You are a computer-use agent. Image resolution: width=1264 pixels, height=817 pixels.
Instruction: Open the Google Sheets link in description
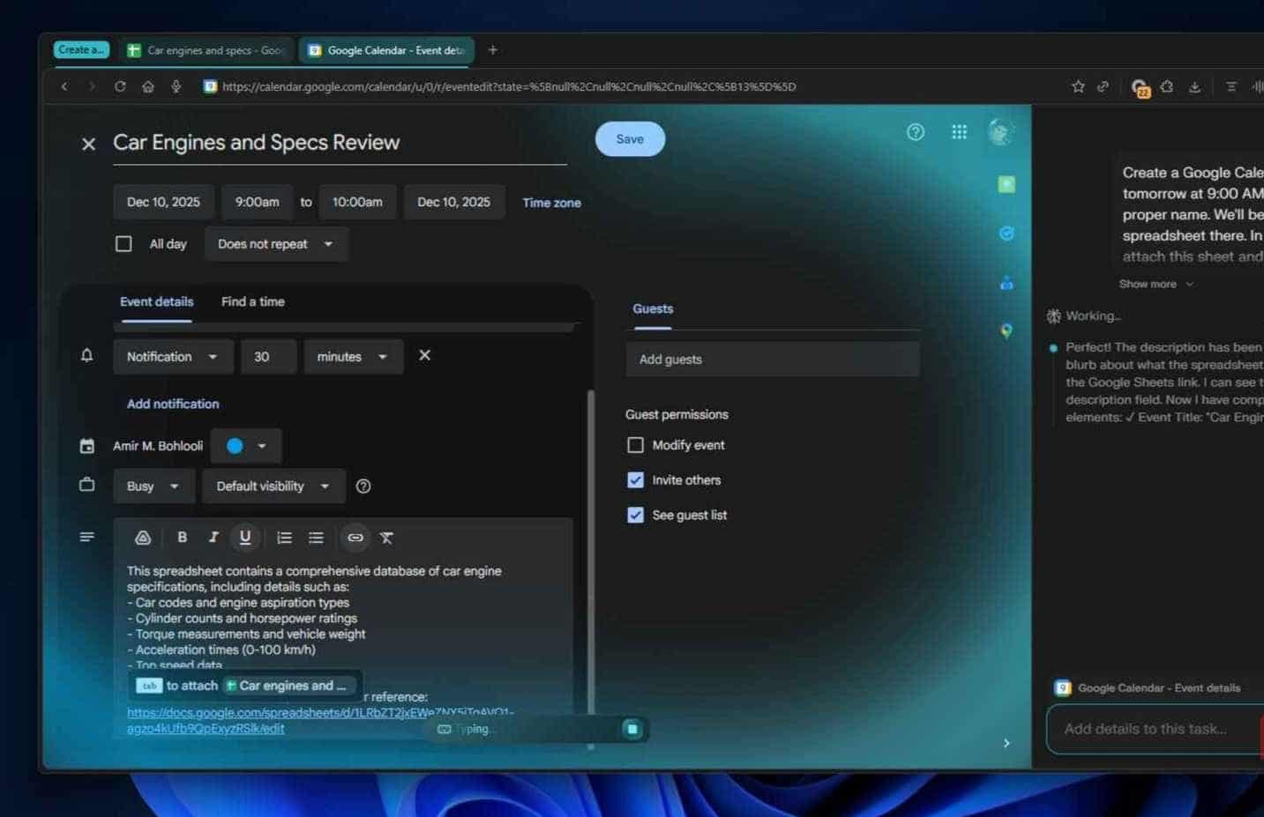tap(320, 720)
